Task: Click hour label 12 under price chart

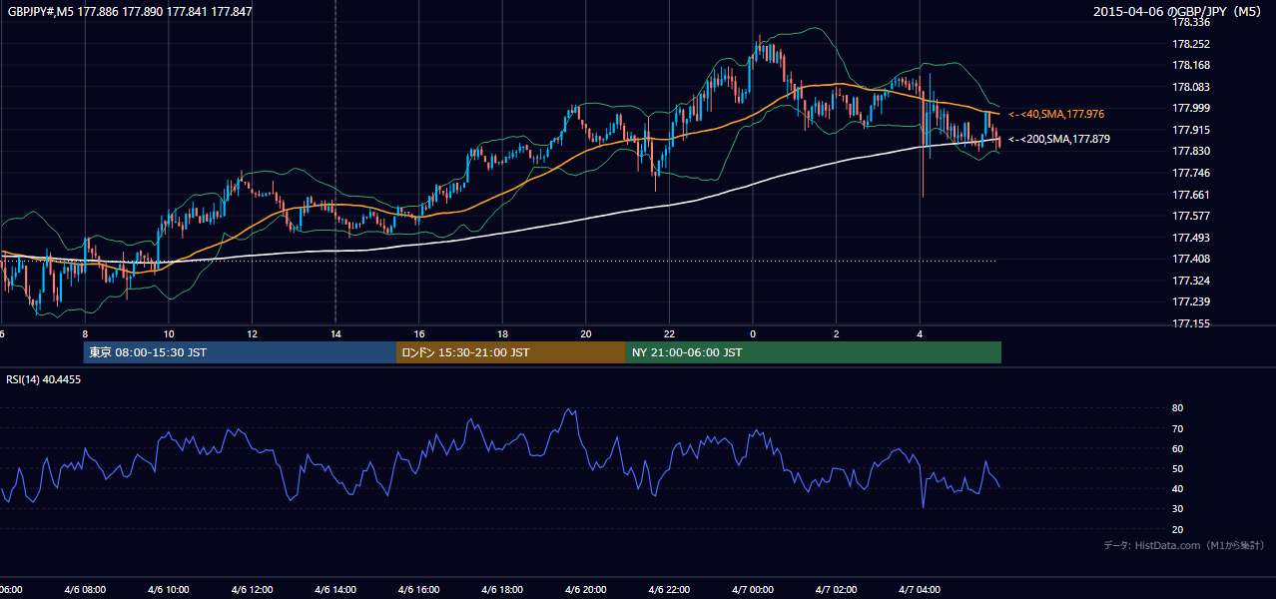Action: [252, 333]
